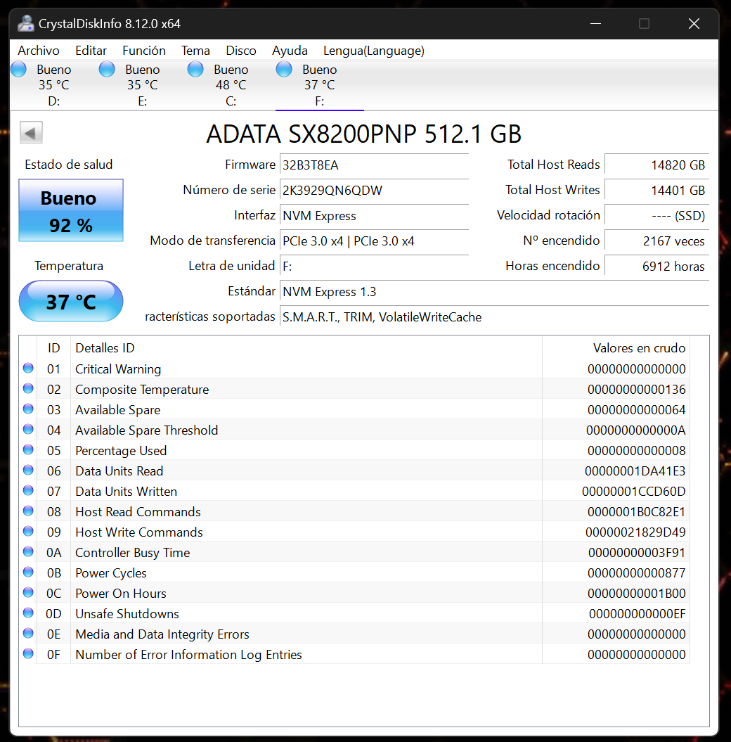Click the Valores en crudo column header

(x=639, y=348)
